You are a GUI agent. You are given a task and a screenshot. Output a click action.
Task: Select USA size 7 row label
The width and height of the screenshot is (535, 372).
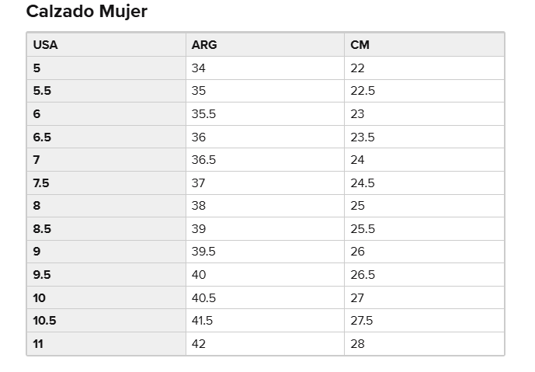pos(36,160)
